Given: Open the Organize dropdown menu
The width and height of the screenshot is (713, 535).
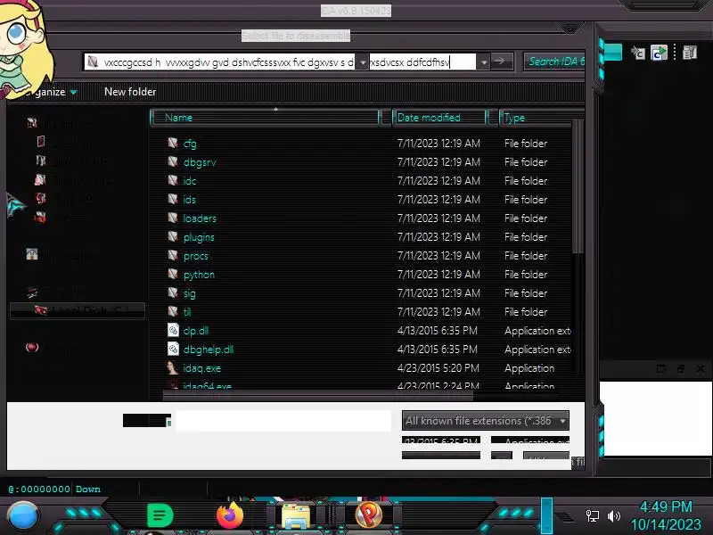Looking at the screenshot, I should 51,92.
